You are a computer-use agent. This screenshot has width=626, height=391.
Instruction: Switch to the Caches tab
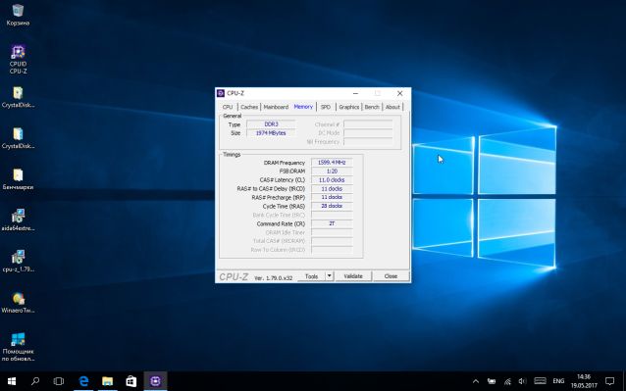click(249, 107)
